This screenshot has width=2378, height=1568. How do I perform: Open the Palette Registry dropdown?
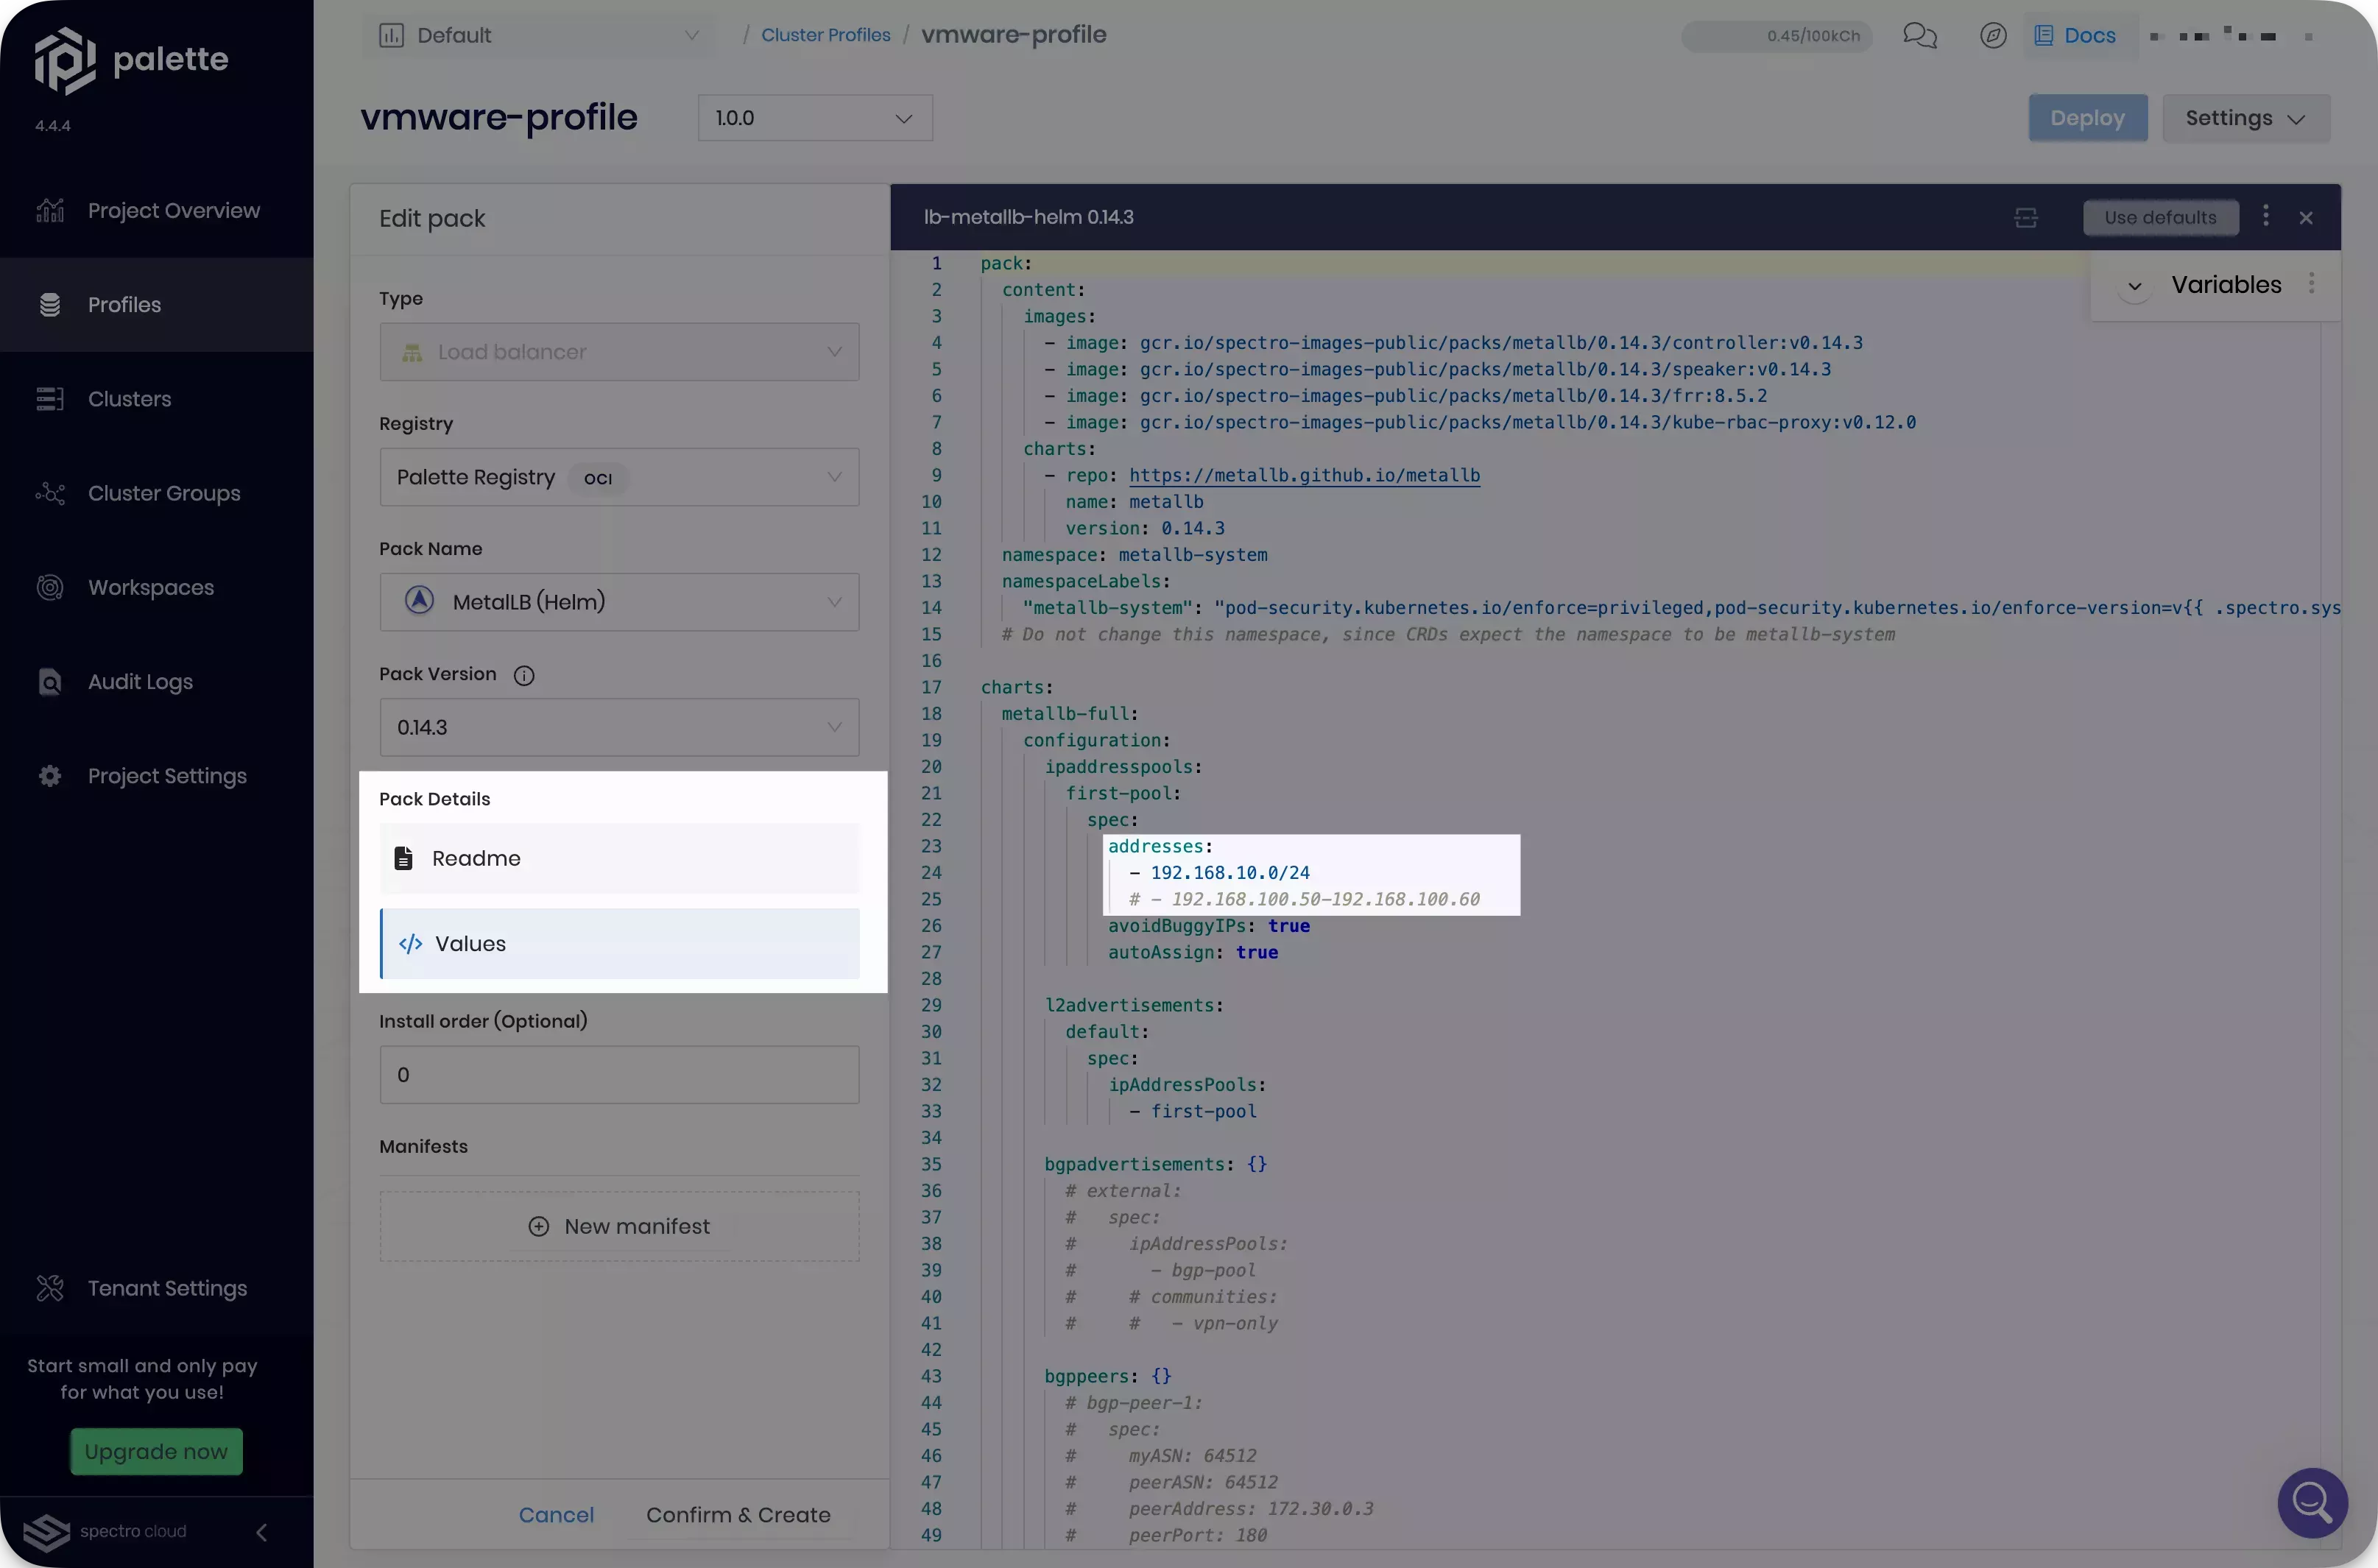click(x=619, y=477)
